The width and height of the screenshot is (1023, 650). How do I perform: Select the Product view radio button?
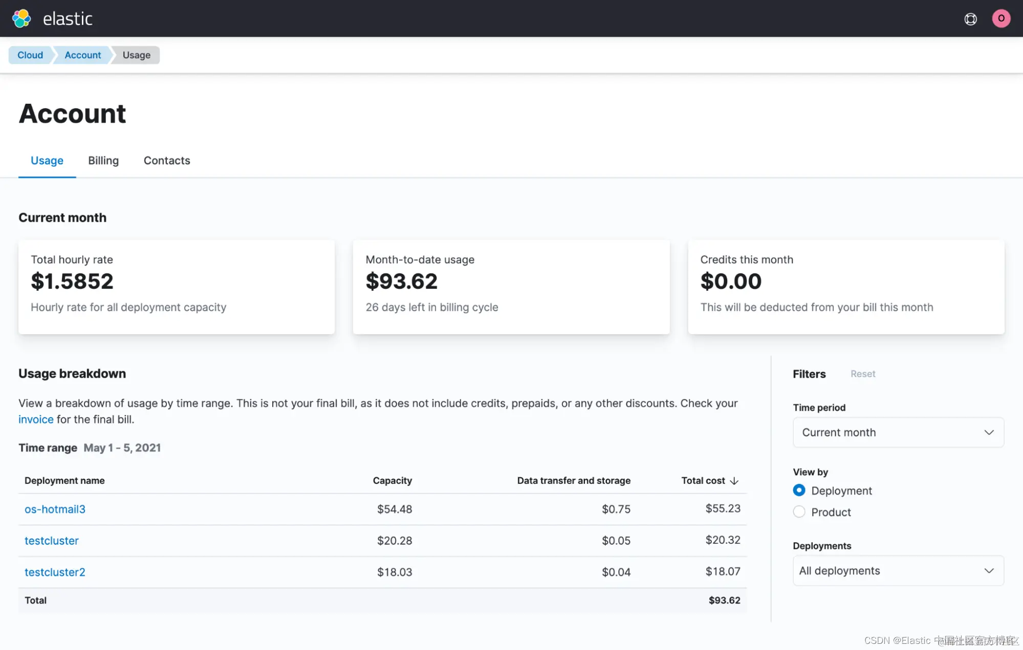click(x=799, y=512)
